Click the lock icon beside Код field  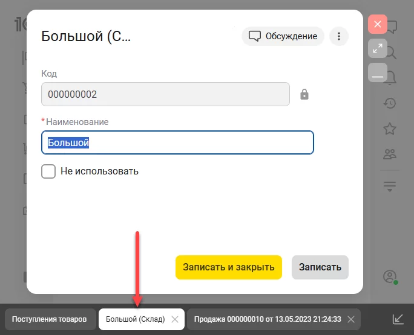[304, 94]
